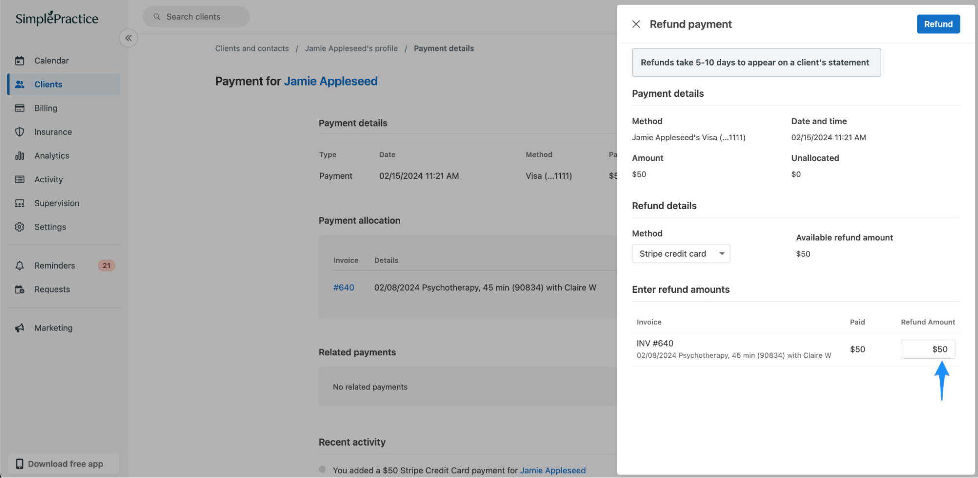Click the Analytics bar chart icon
Image resolution: width=978 pixels, height=478 pixels.
point(20,155)
